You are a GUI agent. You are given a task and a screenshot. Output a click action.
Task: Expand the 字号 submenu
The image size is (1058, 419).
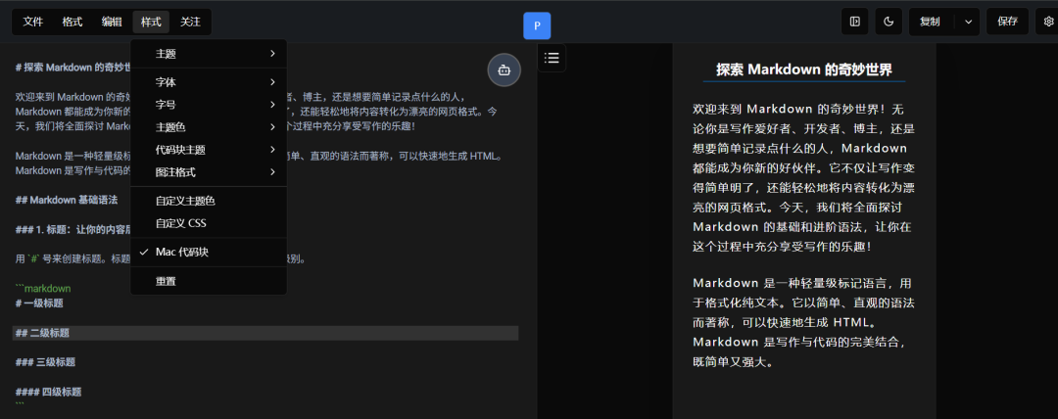coord(209,105)
